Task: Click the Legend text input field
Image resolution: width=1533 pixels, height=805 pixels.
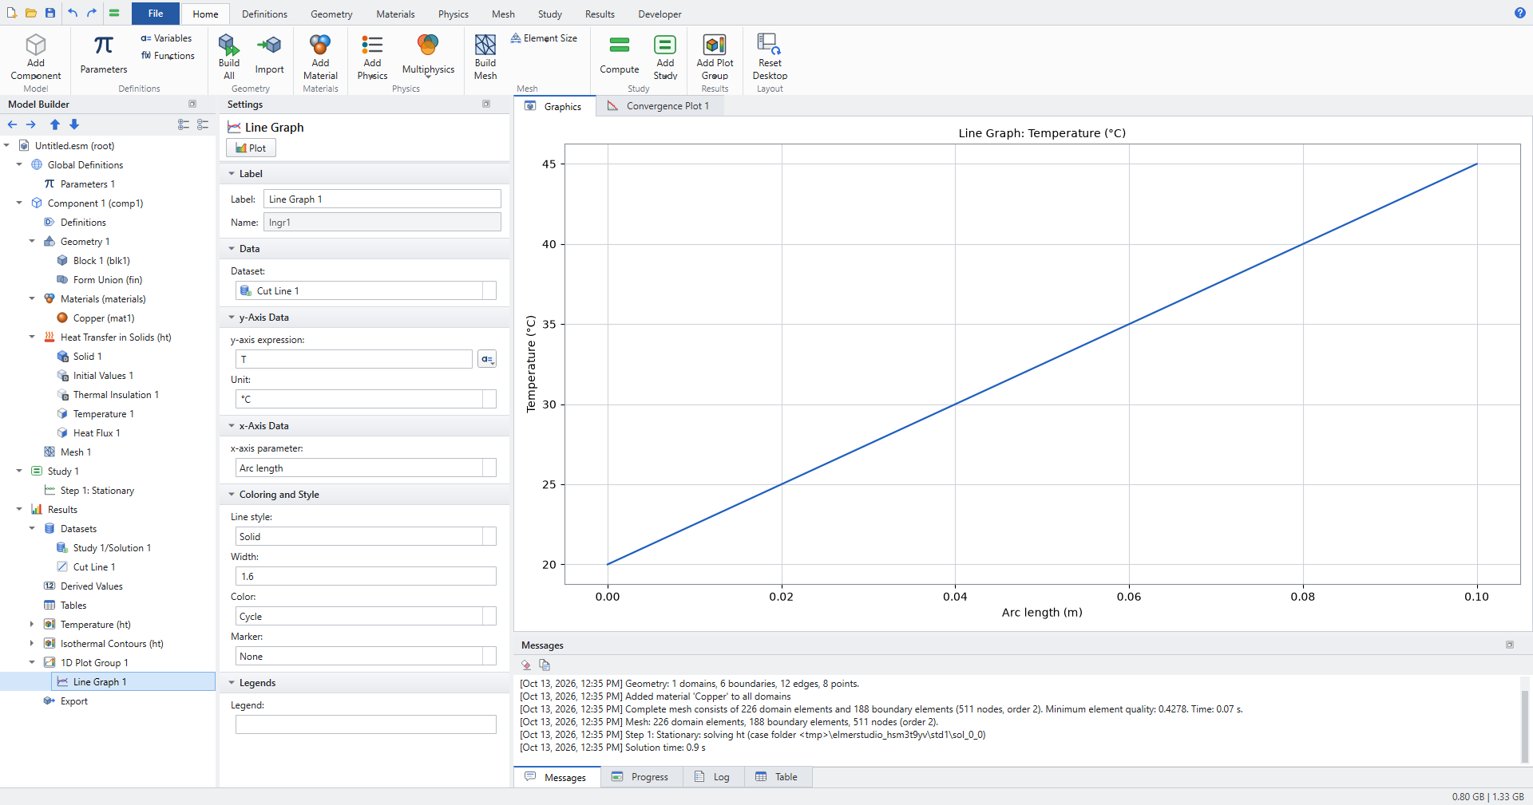Action: (366, 724)
